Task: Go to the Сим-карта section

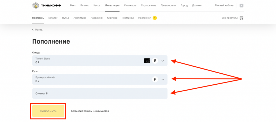Action: [130, 5]
